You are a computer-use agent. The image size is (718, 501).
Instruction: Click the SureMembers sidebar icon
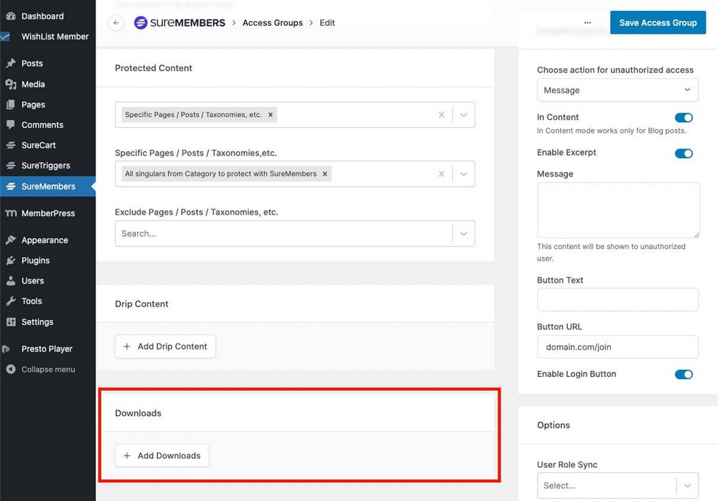pos(11,187)
